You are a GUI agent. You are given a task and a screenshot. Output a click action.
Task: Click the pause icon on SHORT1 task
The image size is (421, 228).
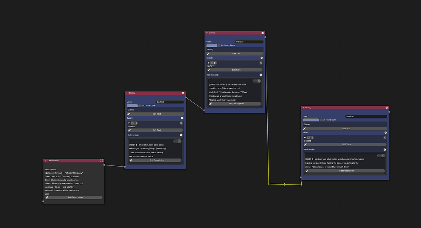135,123
